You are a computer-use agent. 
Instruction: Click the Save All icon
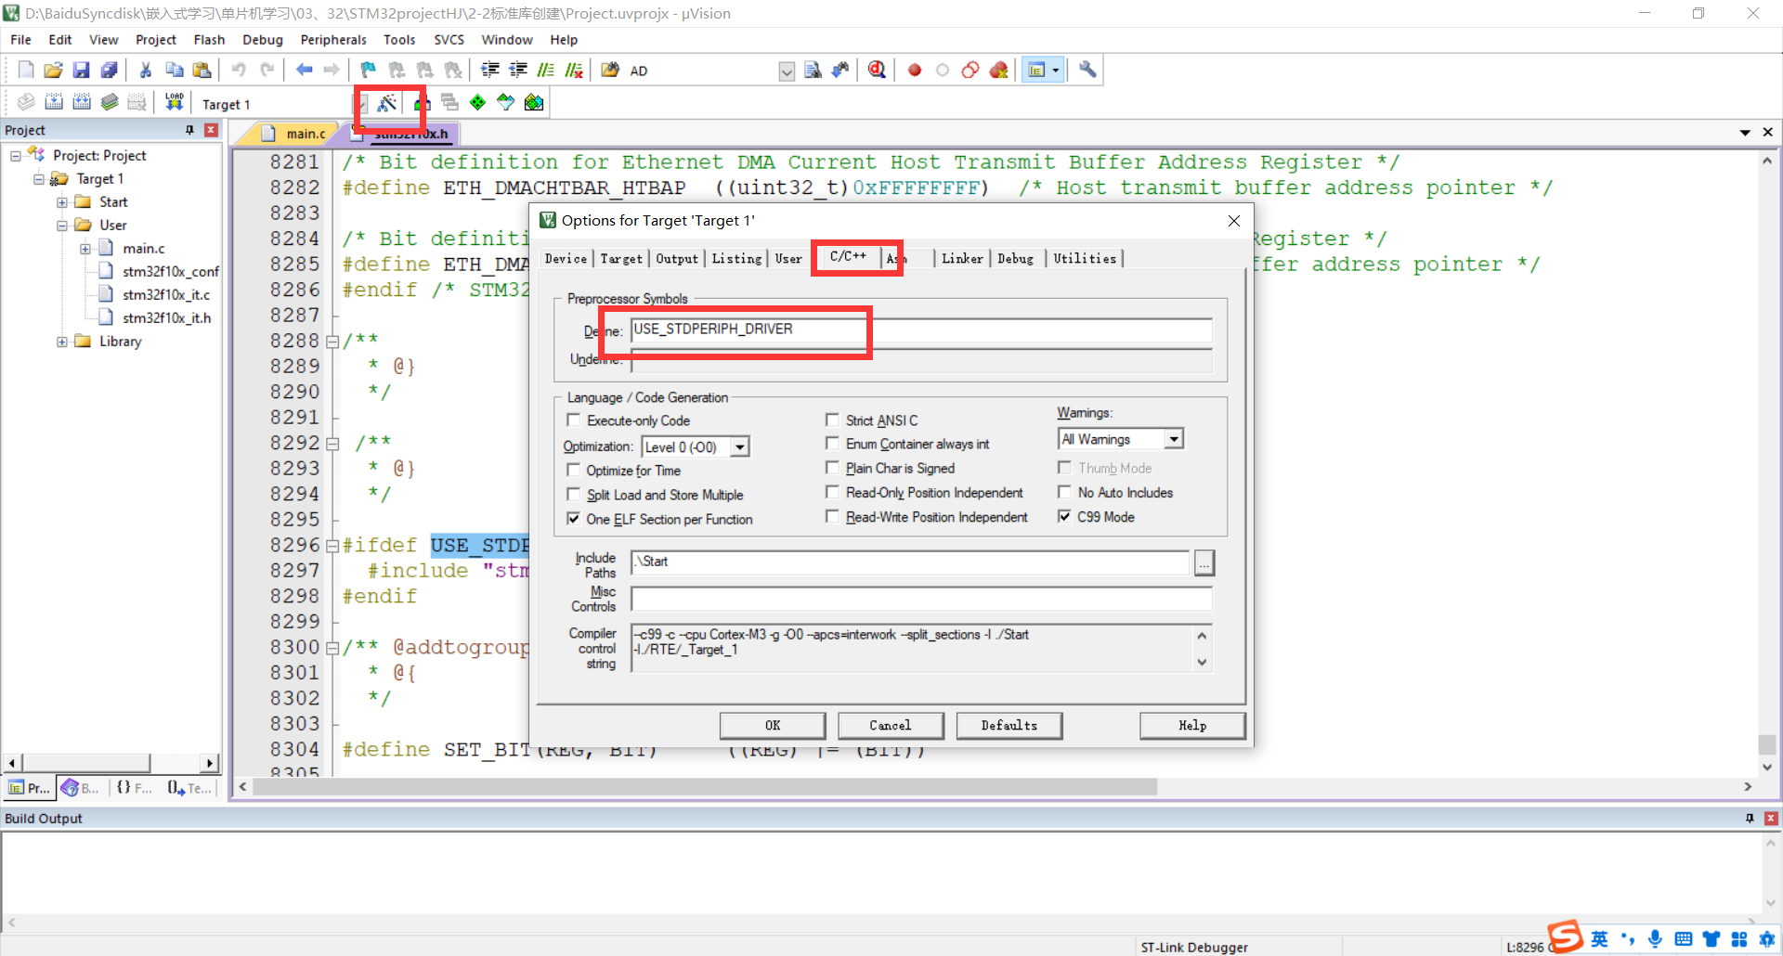pos(110,70)
